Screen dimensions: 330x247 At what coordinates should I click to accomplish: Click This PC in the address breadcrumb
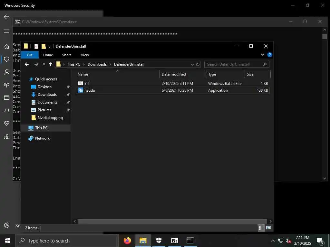[74, 64]
